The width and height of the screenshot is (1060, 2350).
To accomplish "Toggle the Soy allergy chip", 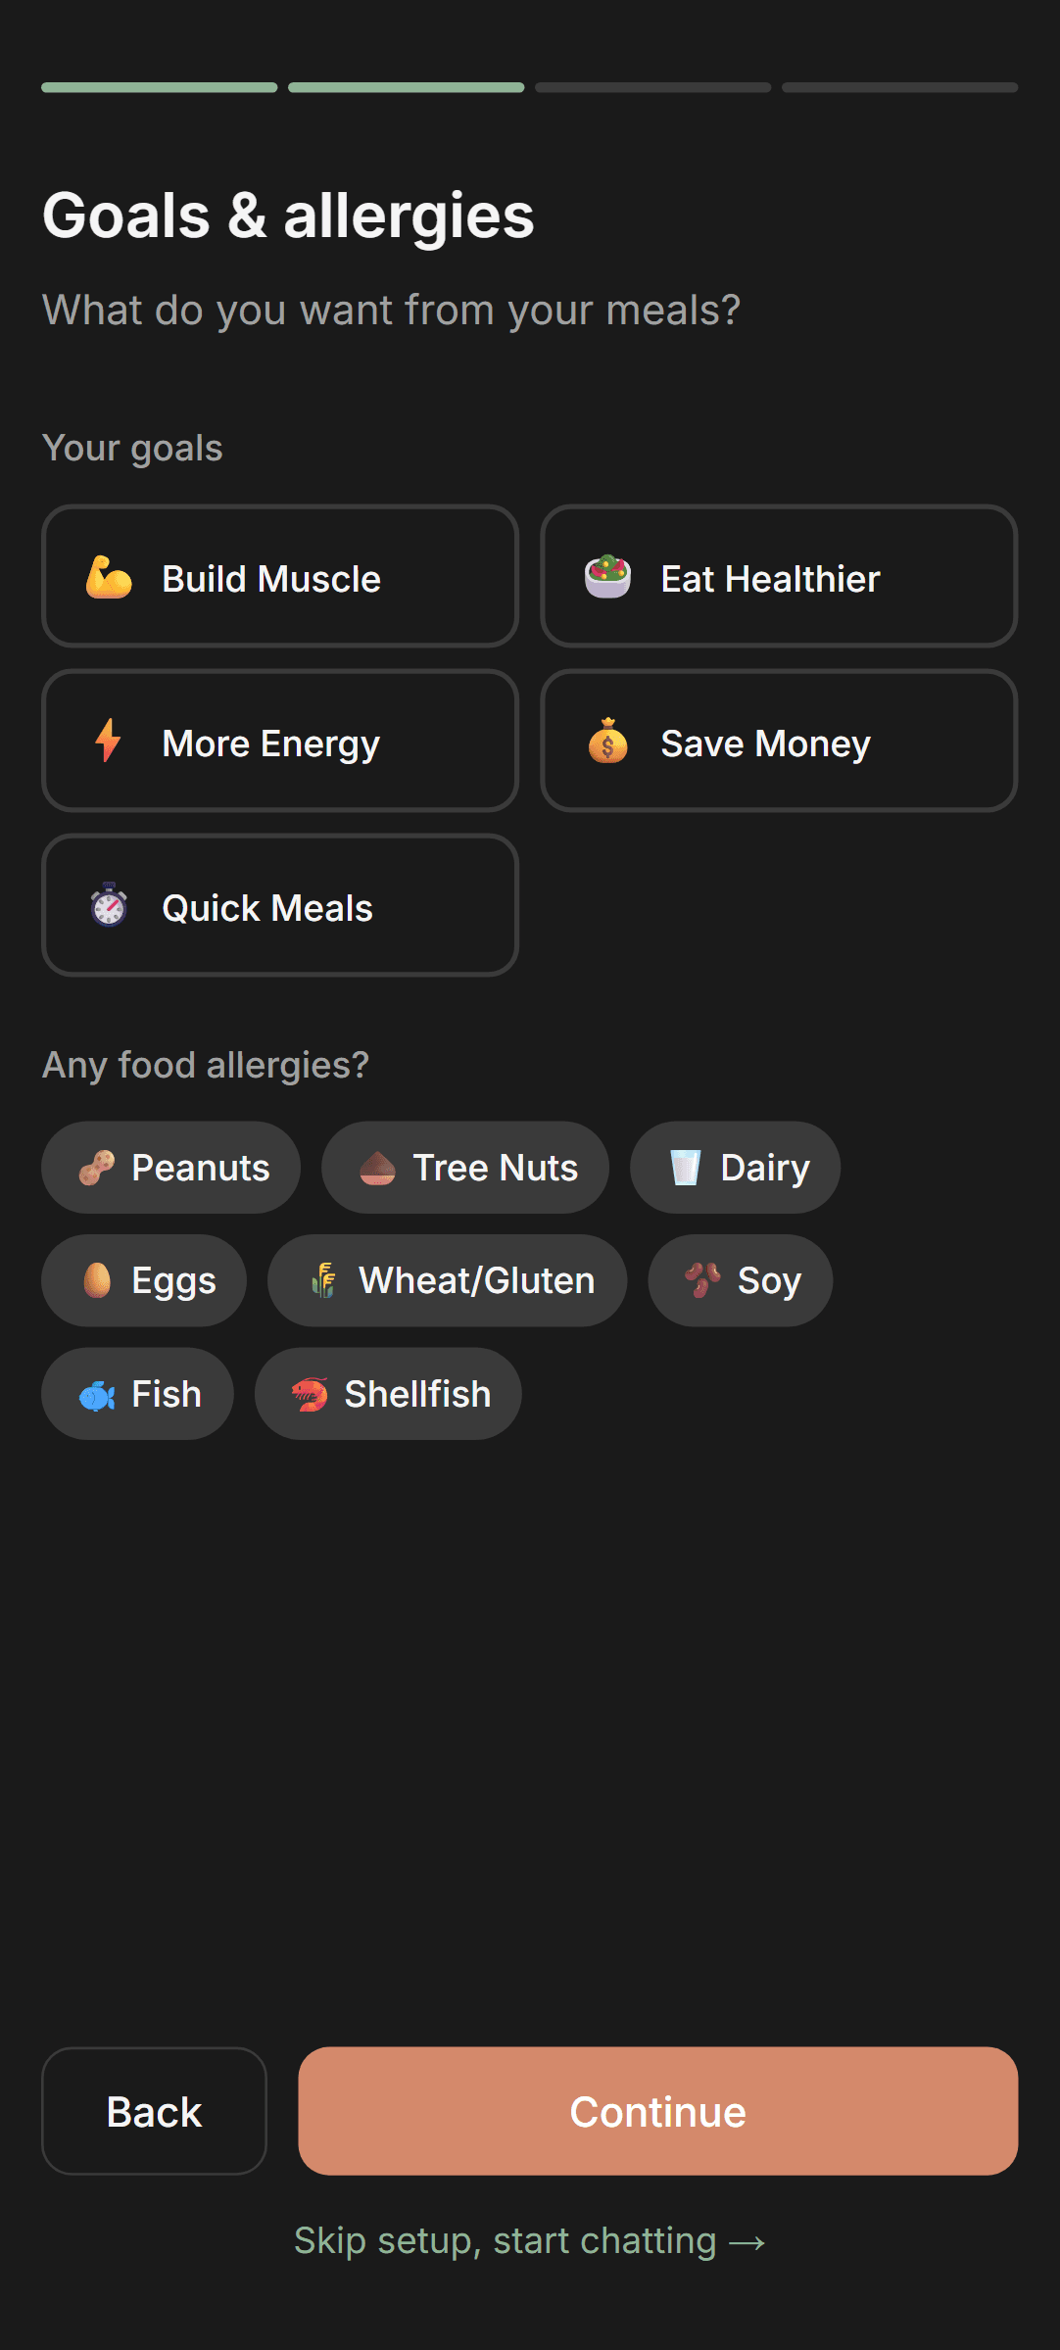I will tap(740, 1280).
